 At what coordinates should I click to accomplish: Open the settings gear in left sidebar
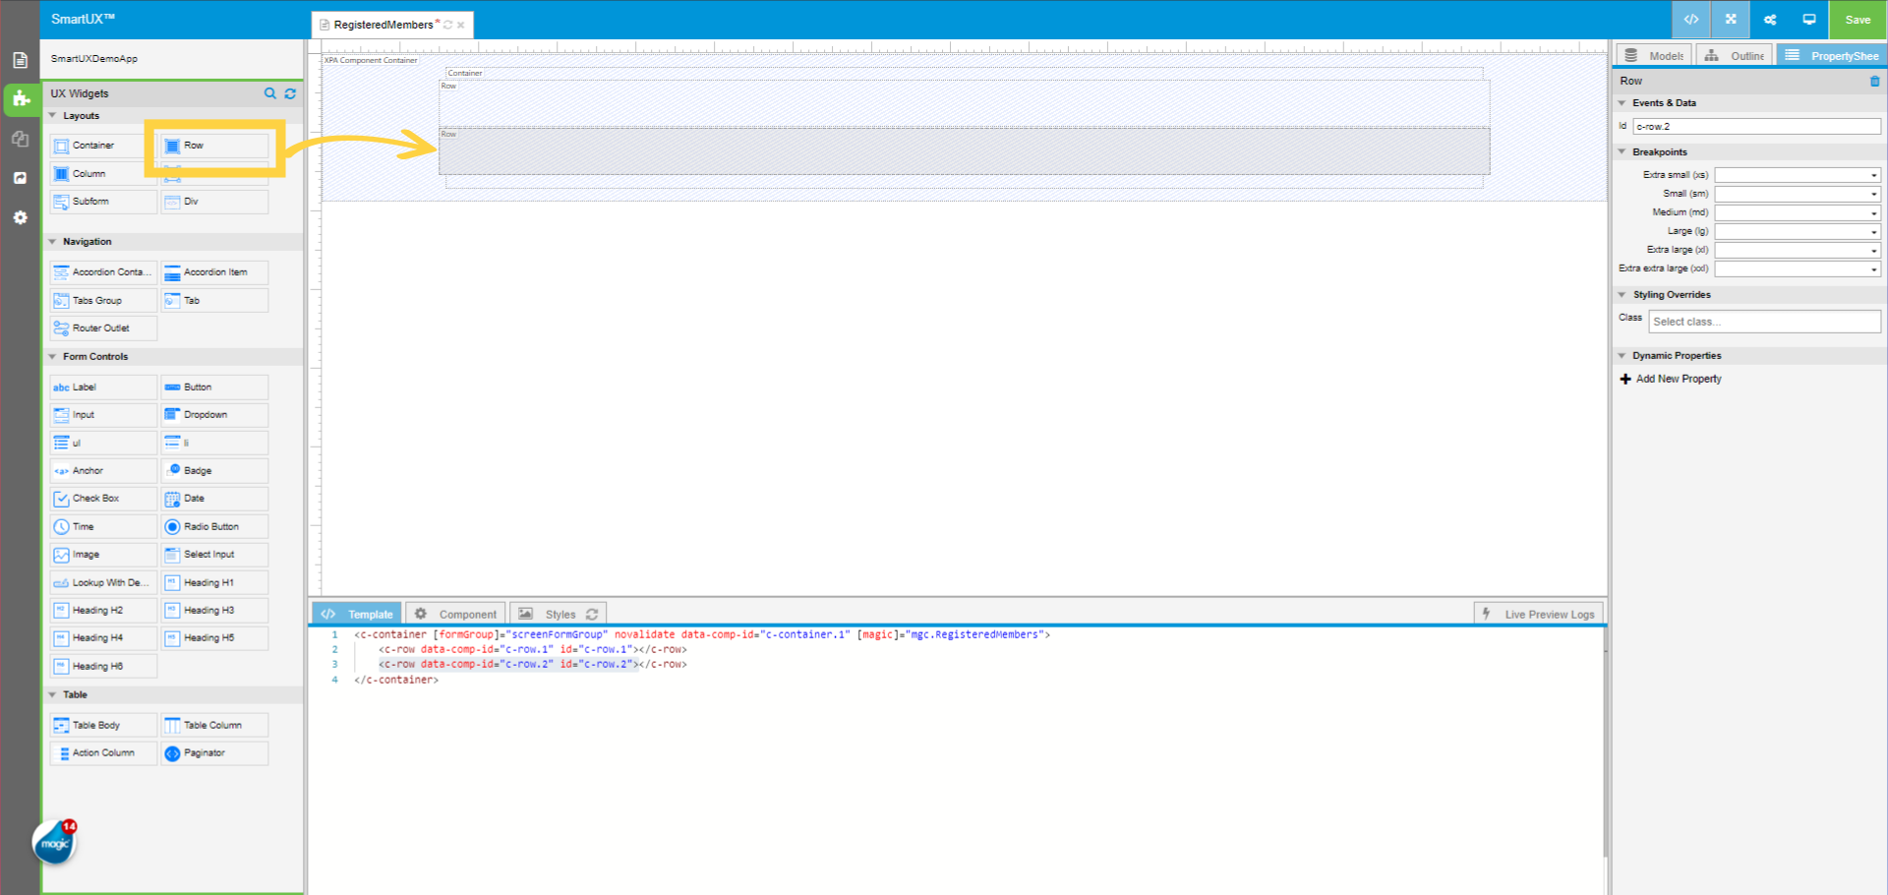[x=20, y=217]
